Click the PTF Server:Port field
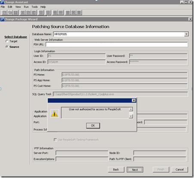The width and height of the screenshot is (194, 178). (x=82, y=153)
